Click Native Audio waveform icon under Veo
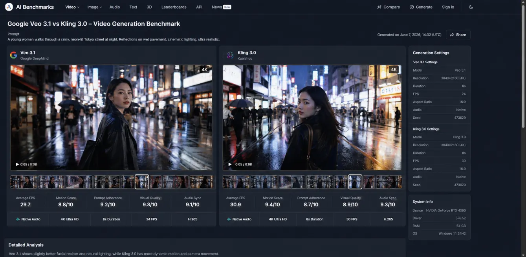 18,219
